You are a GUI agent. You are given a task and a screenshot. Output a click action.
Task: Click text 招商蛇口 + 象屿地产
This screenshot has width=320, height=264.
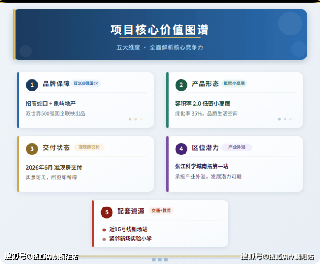tap(51, 104)
